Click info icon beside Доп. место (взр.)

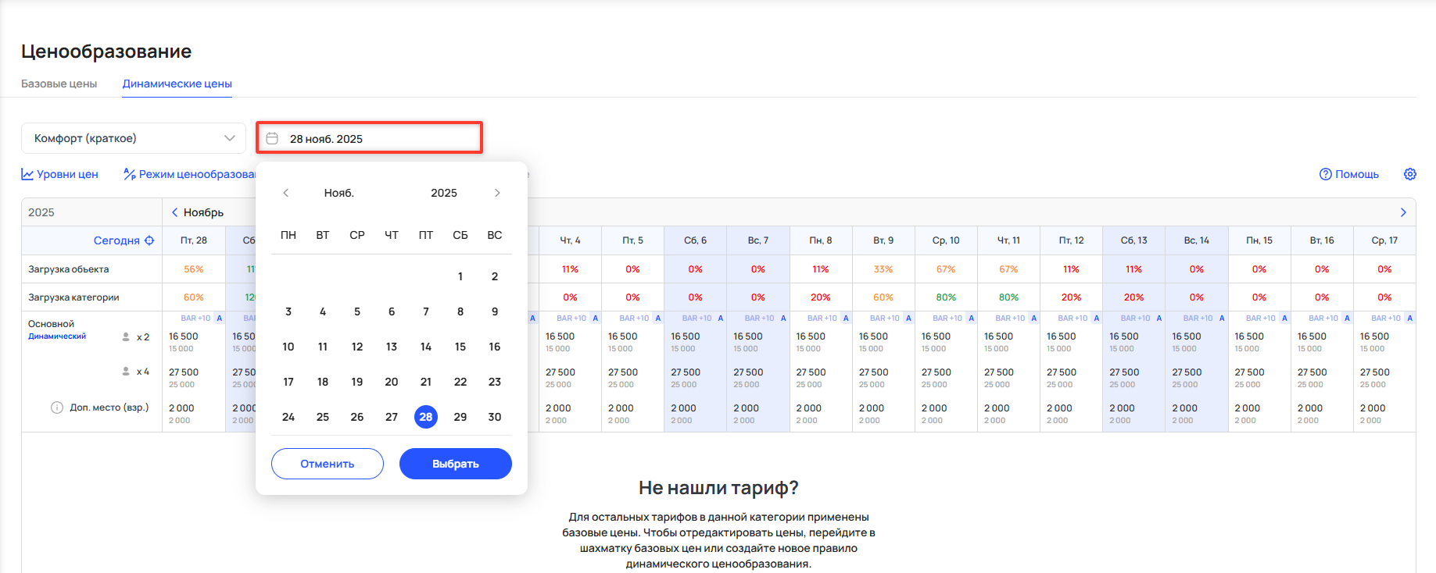coord(57,408)
